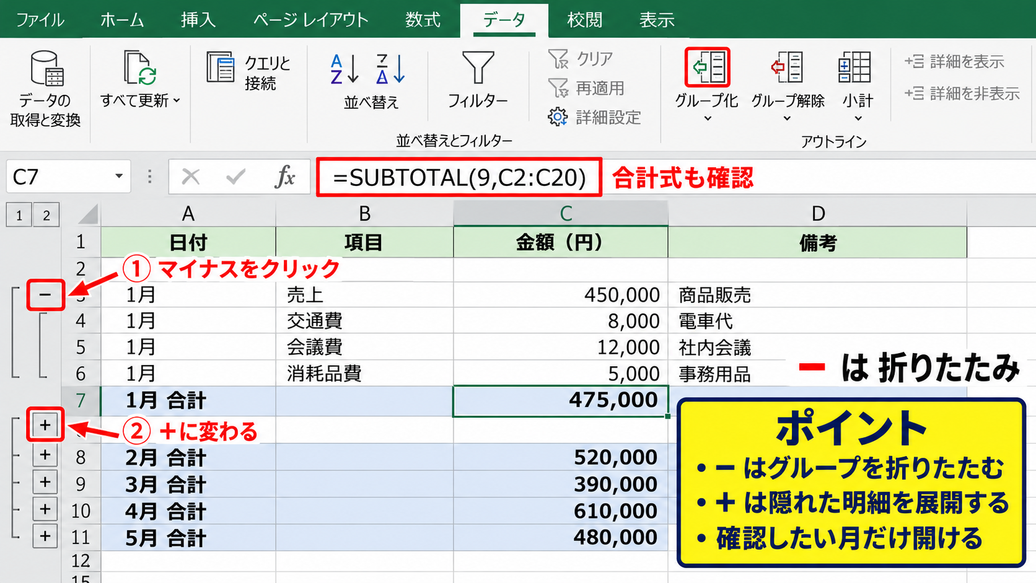This screenshot has width=1036, height=583.
Task: Click 詳細を非表示 in Outline group
Action: point(962,94)
